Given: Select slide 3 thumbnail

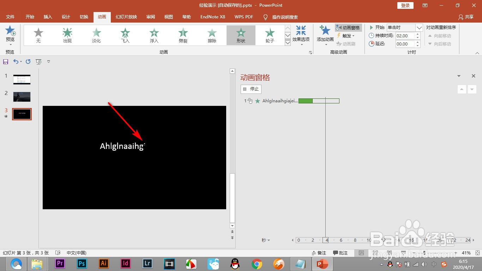Looking at the screenshot, I should pyautogui.click(x=22, y=114).
